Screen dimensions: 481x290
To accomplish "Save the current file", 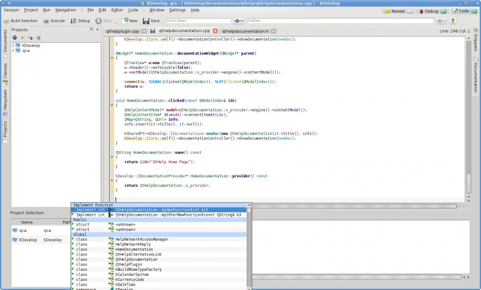I will click(x=151, y=20).
